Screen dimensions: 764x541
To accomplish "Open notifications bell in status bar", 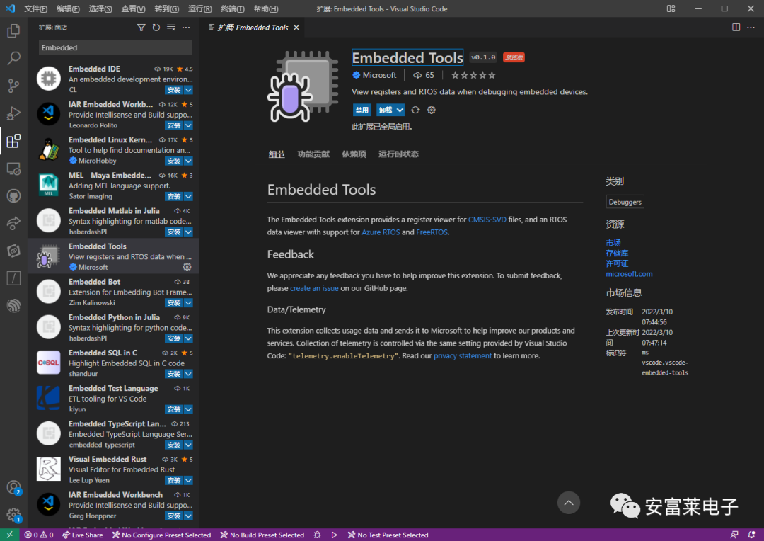I will [x=752, y=535].
